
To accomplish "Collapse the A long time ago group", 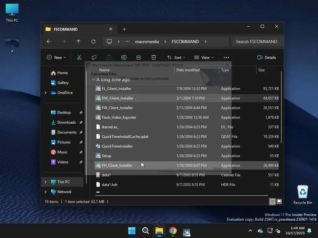I will [x=93, y=80].
